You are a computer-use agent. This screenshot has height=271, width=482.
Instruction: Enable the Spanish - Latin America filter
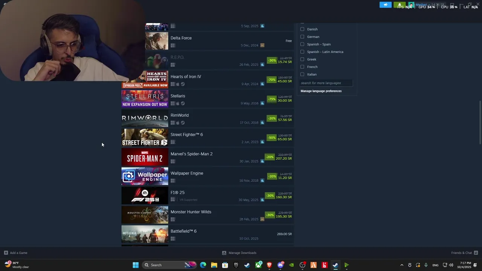(x=302, y=52)
